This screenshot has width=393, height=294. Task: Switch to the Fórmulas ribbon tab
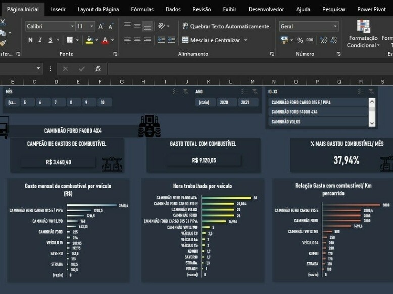point(142,9)
